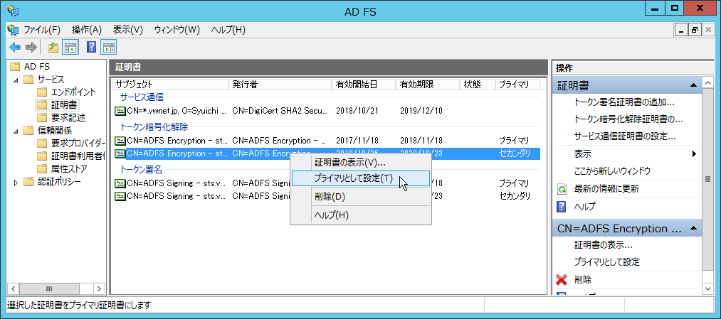Click 2019/12/10 expiry date cell
Image resolution: width=721 pixels, height=319 pixels.
(x=421, y=111)
